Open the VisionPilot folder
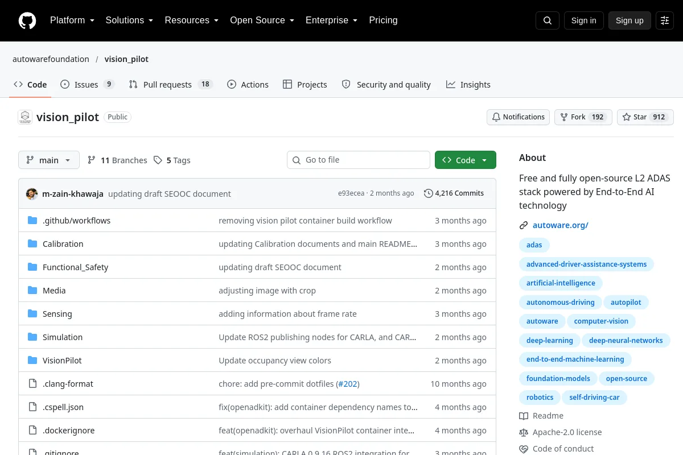 pyautogui.click(x=62, y=361)
